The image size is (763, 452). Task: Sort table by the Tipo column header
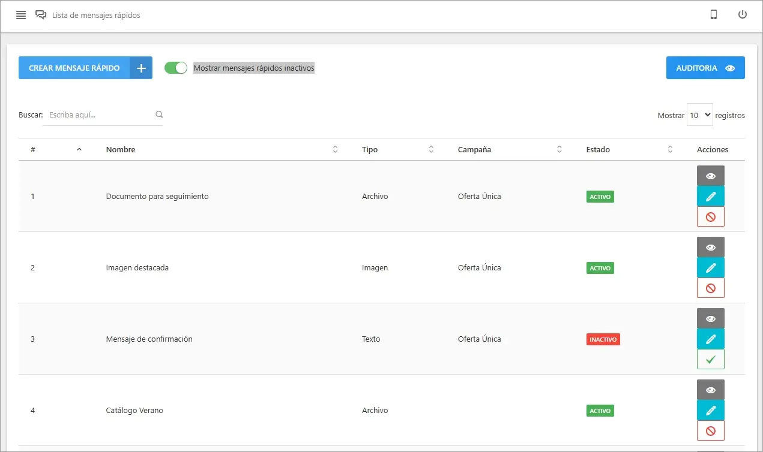point(370,149)
